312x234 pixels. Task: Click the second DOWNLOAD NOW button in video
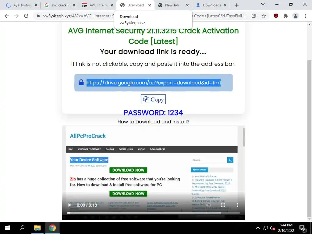point(128,193)
